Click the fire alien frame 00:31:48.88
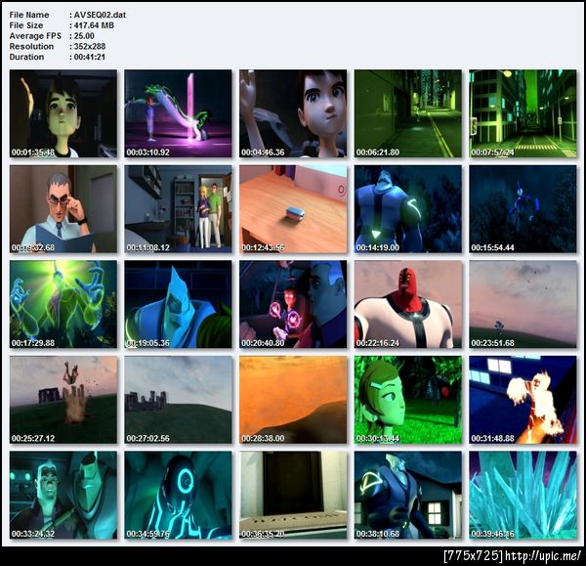 [523, 400]
